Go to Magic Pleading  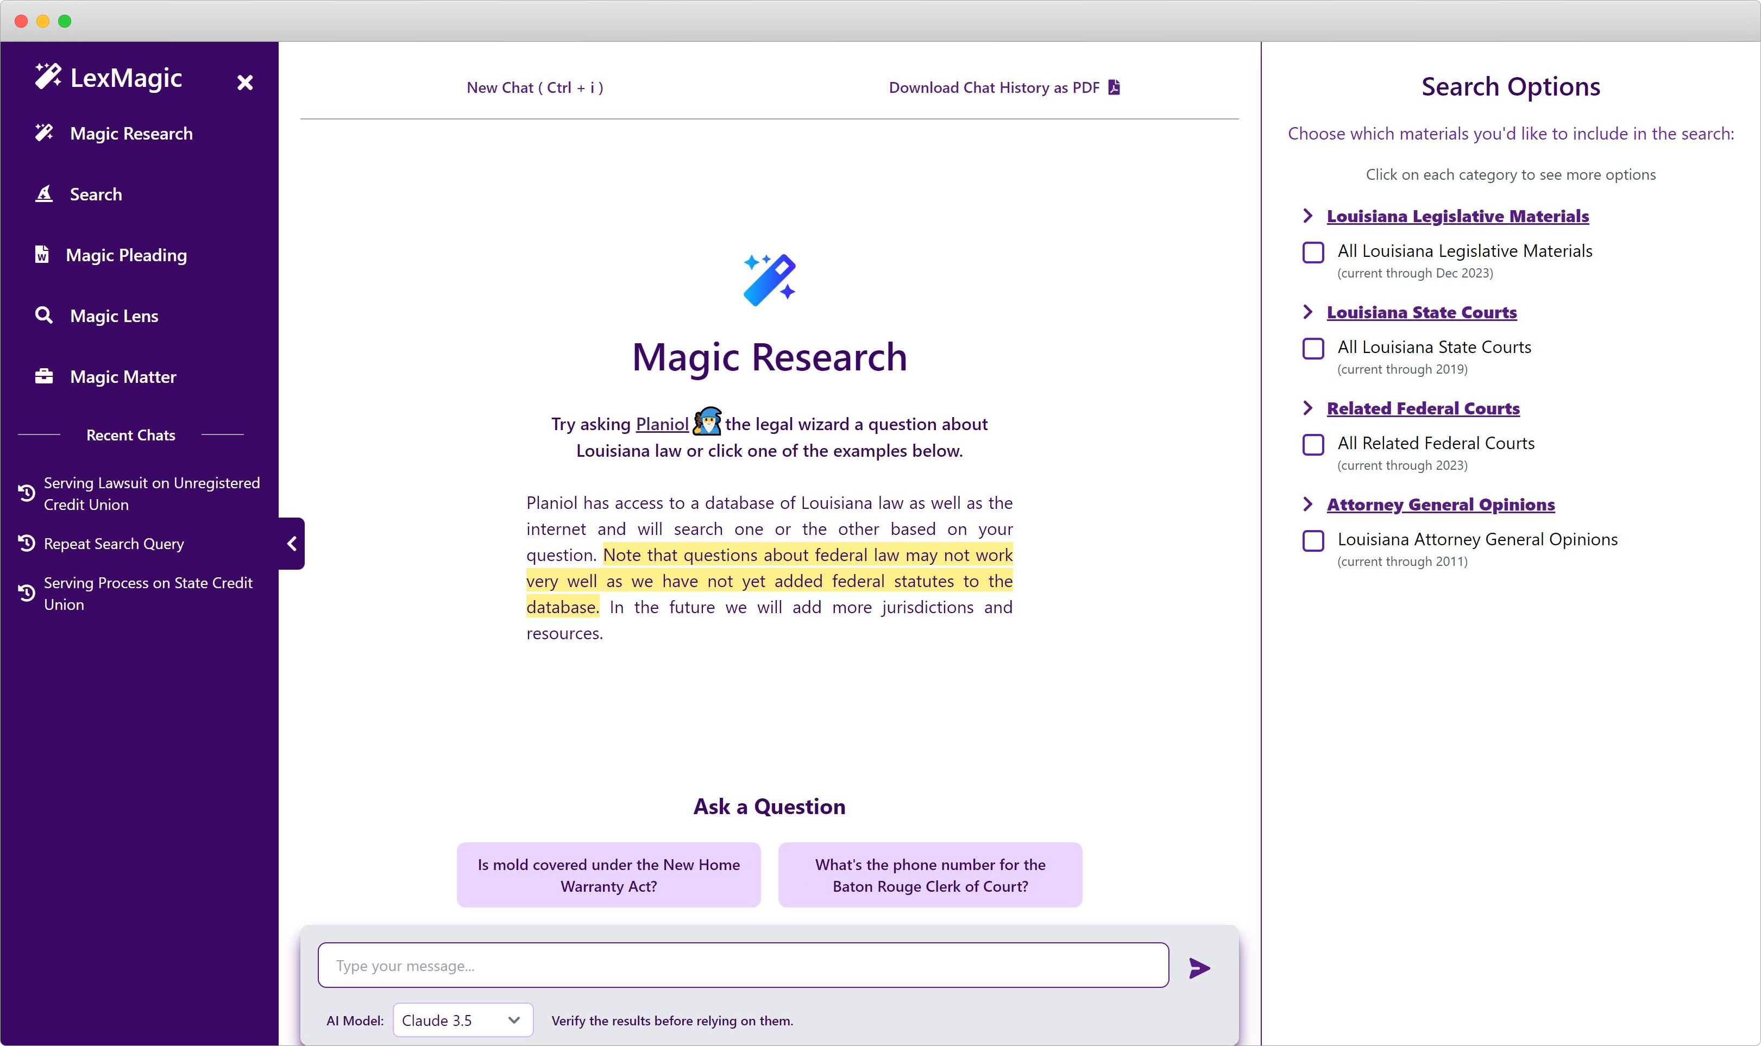pos(126,255)
